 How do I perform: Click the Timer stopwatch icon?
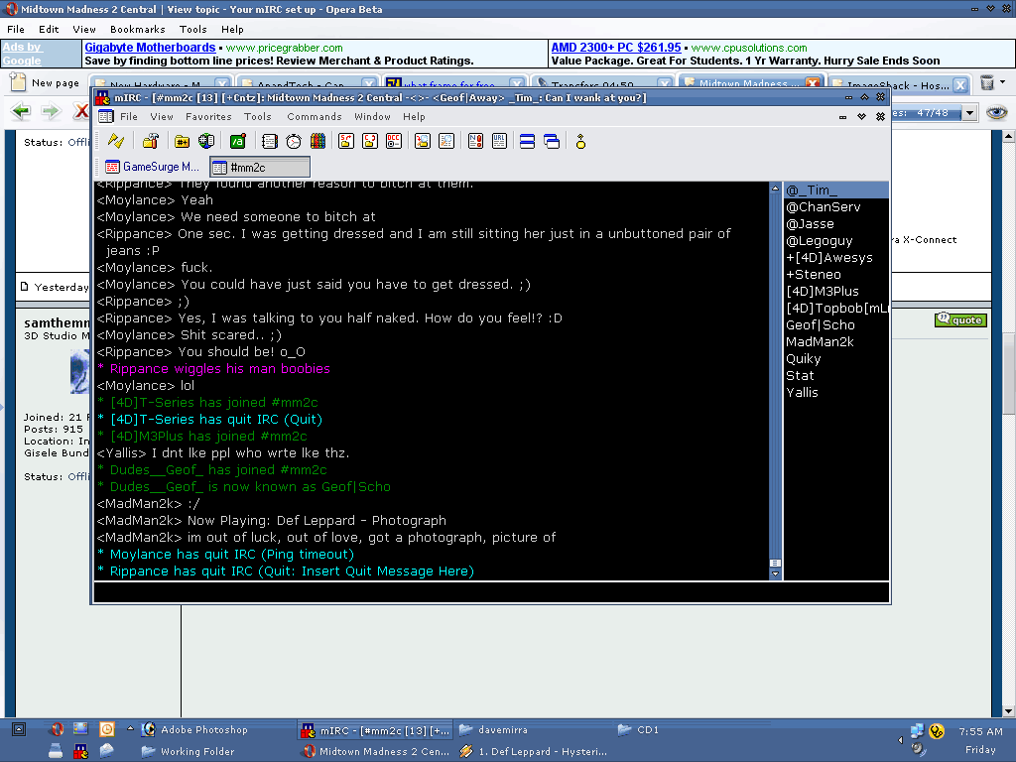pos(294,142)
